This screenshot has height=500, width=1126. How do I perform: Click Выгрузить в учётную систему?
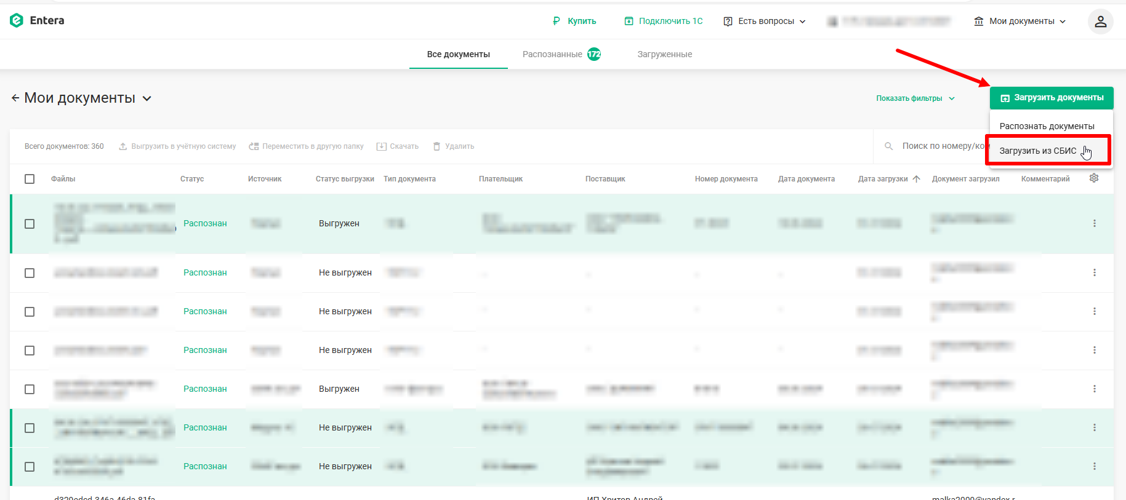pyautogui.click(x=177, y=146)
